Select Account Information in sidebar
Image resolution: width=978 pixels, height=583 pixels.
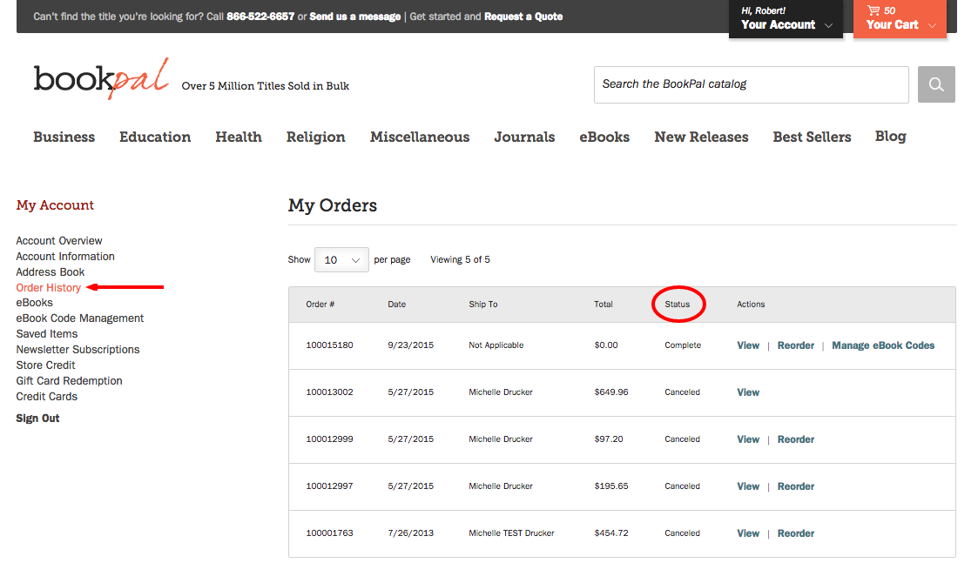point(65,257)
